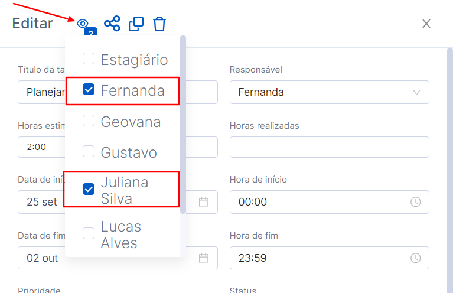The width and height of the screenshot is (453, 293).
Task: Click clock icon in Hora de fim
Action: 415,258
